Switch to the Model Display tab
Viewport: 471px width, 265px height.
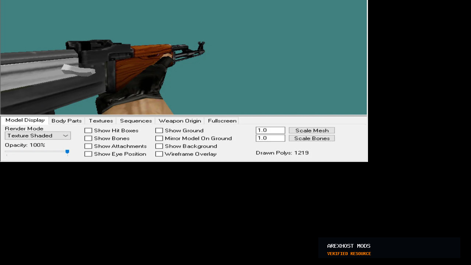25,120
